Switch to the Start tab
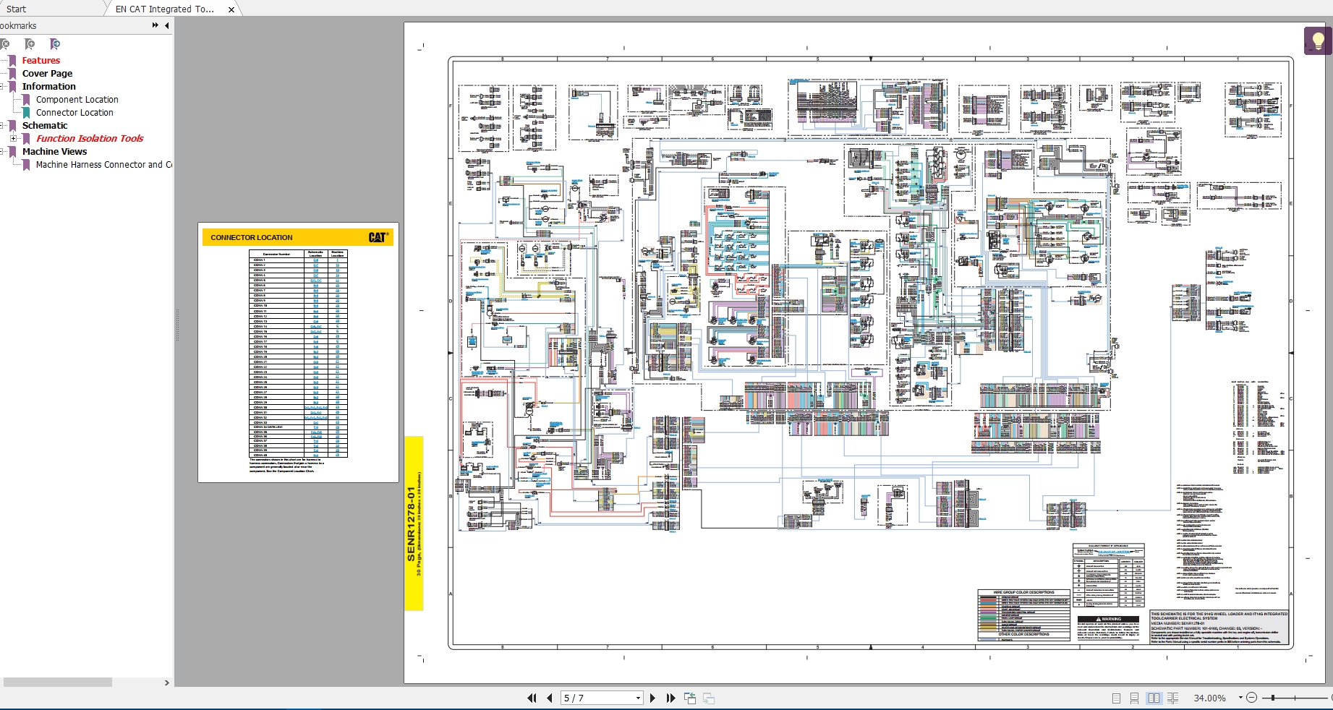Viewport: 1333px width, 710px height. pos(16,9)
